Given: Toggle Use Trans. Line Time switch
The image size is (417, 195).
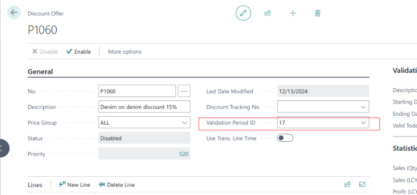Looking at the screenshot, I should [285, 138].
